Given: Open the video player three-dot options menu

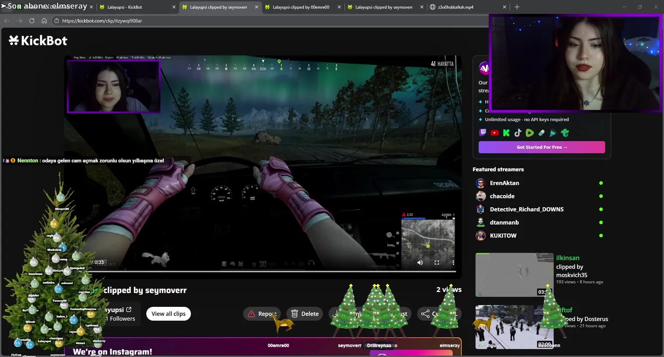Looking at the screenshot, I should pyautogui.click(x=453, y=263).
